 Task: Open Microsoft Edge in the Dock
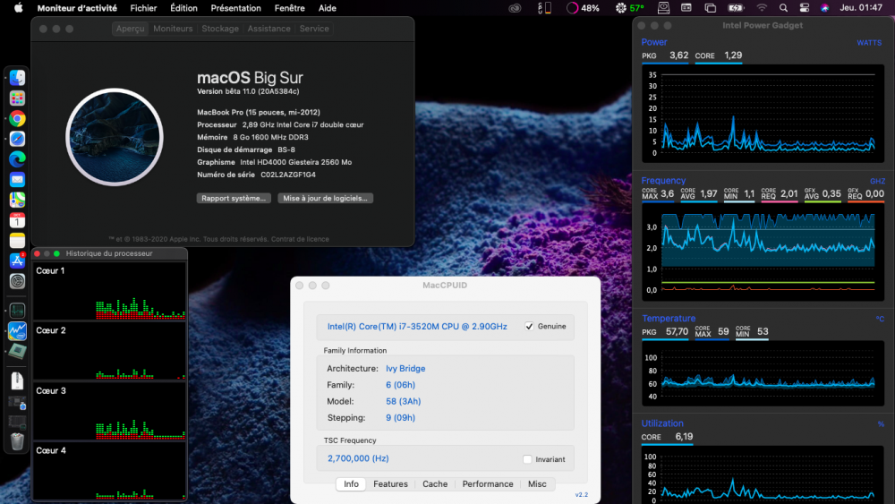tap(17, 159)
